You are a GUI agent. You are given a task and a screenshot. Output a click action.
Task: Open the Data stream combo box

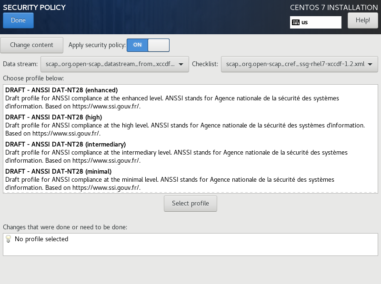[114, 64]
